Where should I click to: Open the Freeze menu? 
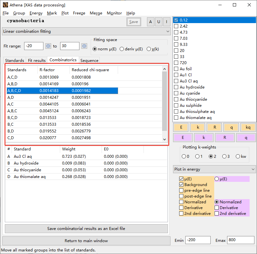79,13
